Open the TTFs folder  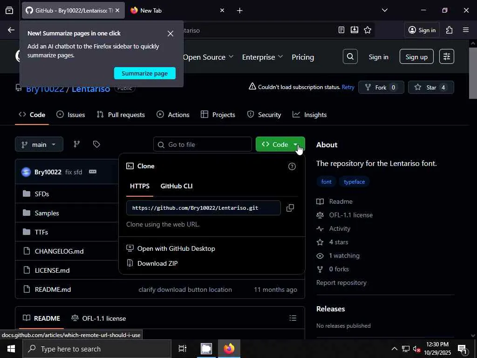[x=41, y=232]
